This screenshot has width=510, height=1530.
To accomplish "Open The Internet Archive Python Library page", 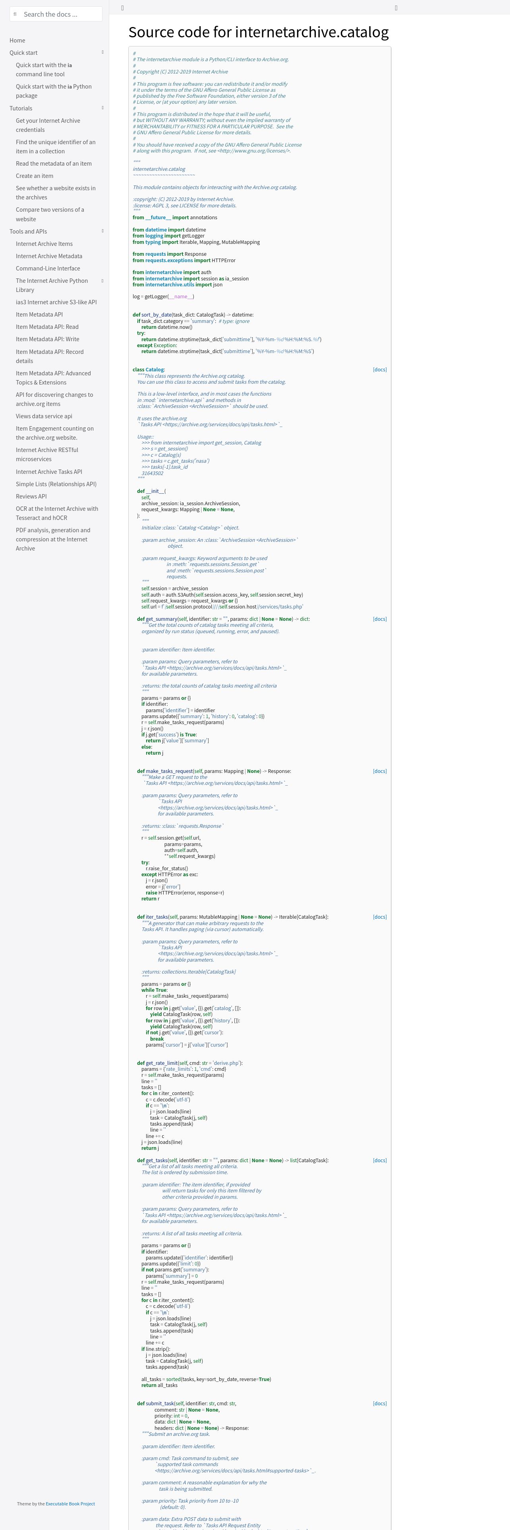I will (x=52, y=285).
